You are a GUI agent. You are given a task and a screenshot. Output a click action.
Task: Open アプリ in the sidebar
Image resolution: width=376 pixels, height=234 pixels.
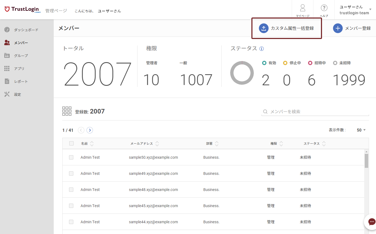(19, 69)
